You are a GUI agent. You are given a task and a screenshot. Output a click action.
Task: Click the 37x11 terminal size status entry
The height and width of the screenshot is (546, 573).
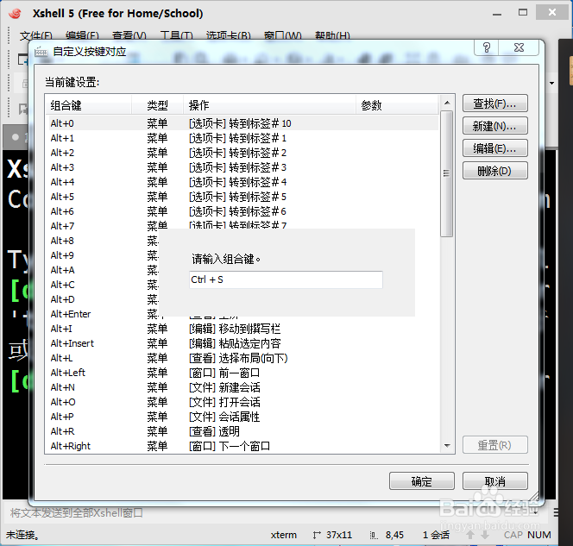tap(339, 535)
